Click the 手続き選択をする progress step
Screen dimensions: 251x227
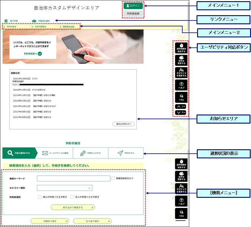tap(19, 153)
